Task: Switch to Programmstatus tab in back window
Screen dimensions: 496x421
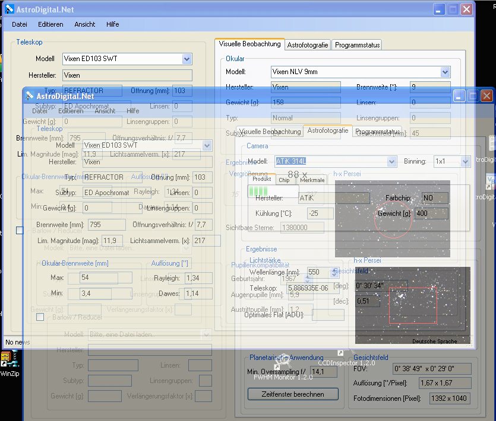Action: pyautogui.click(x=357, y=45)
